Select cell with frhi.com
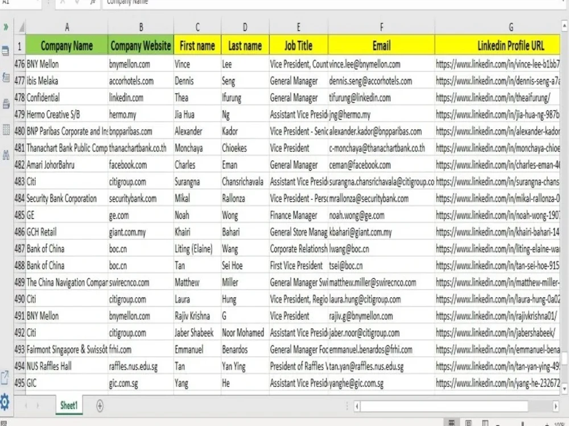 [141, 349]
